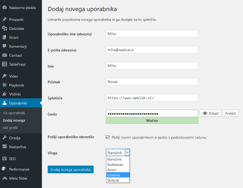Open the Vsi uporabniki submenu item
The height and width of the screenshot is (188, 243).
pyautogui.click(x=14, y=113)
